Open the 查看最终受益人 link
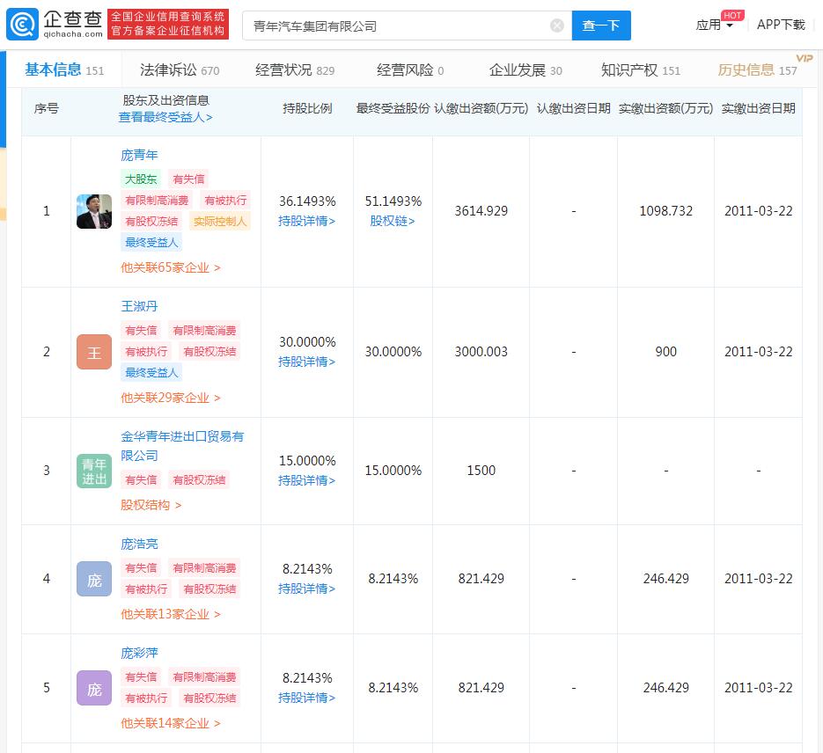The height and width of the screenshot is (753, 823). click(165, 117)
